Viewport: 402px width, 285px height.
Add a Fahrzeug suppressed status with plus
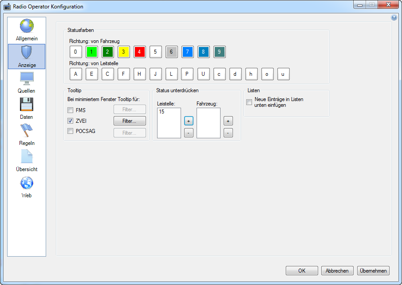coord(228,121)
